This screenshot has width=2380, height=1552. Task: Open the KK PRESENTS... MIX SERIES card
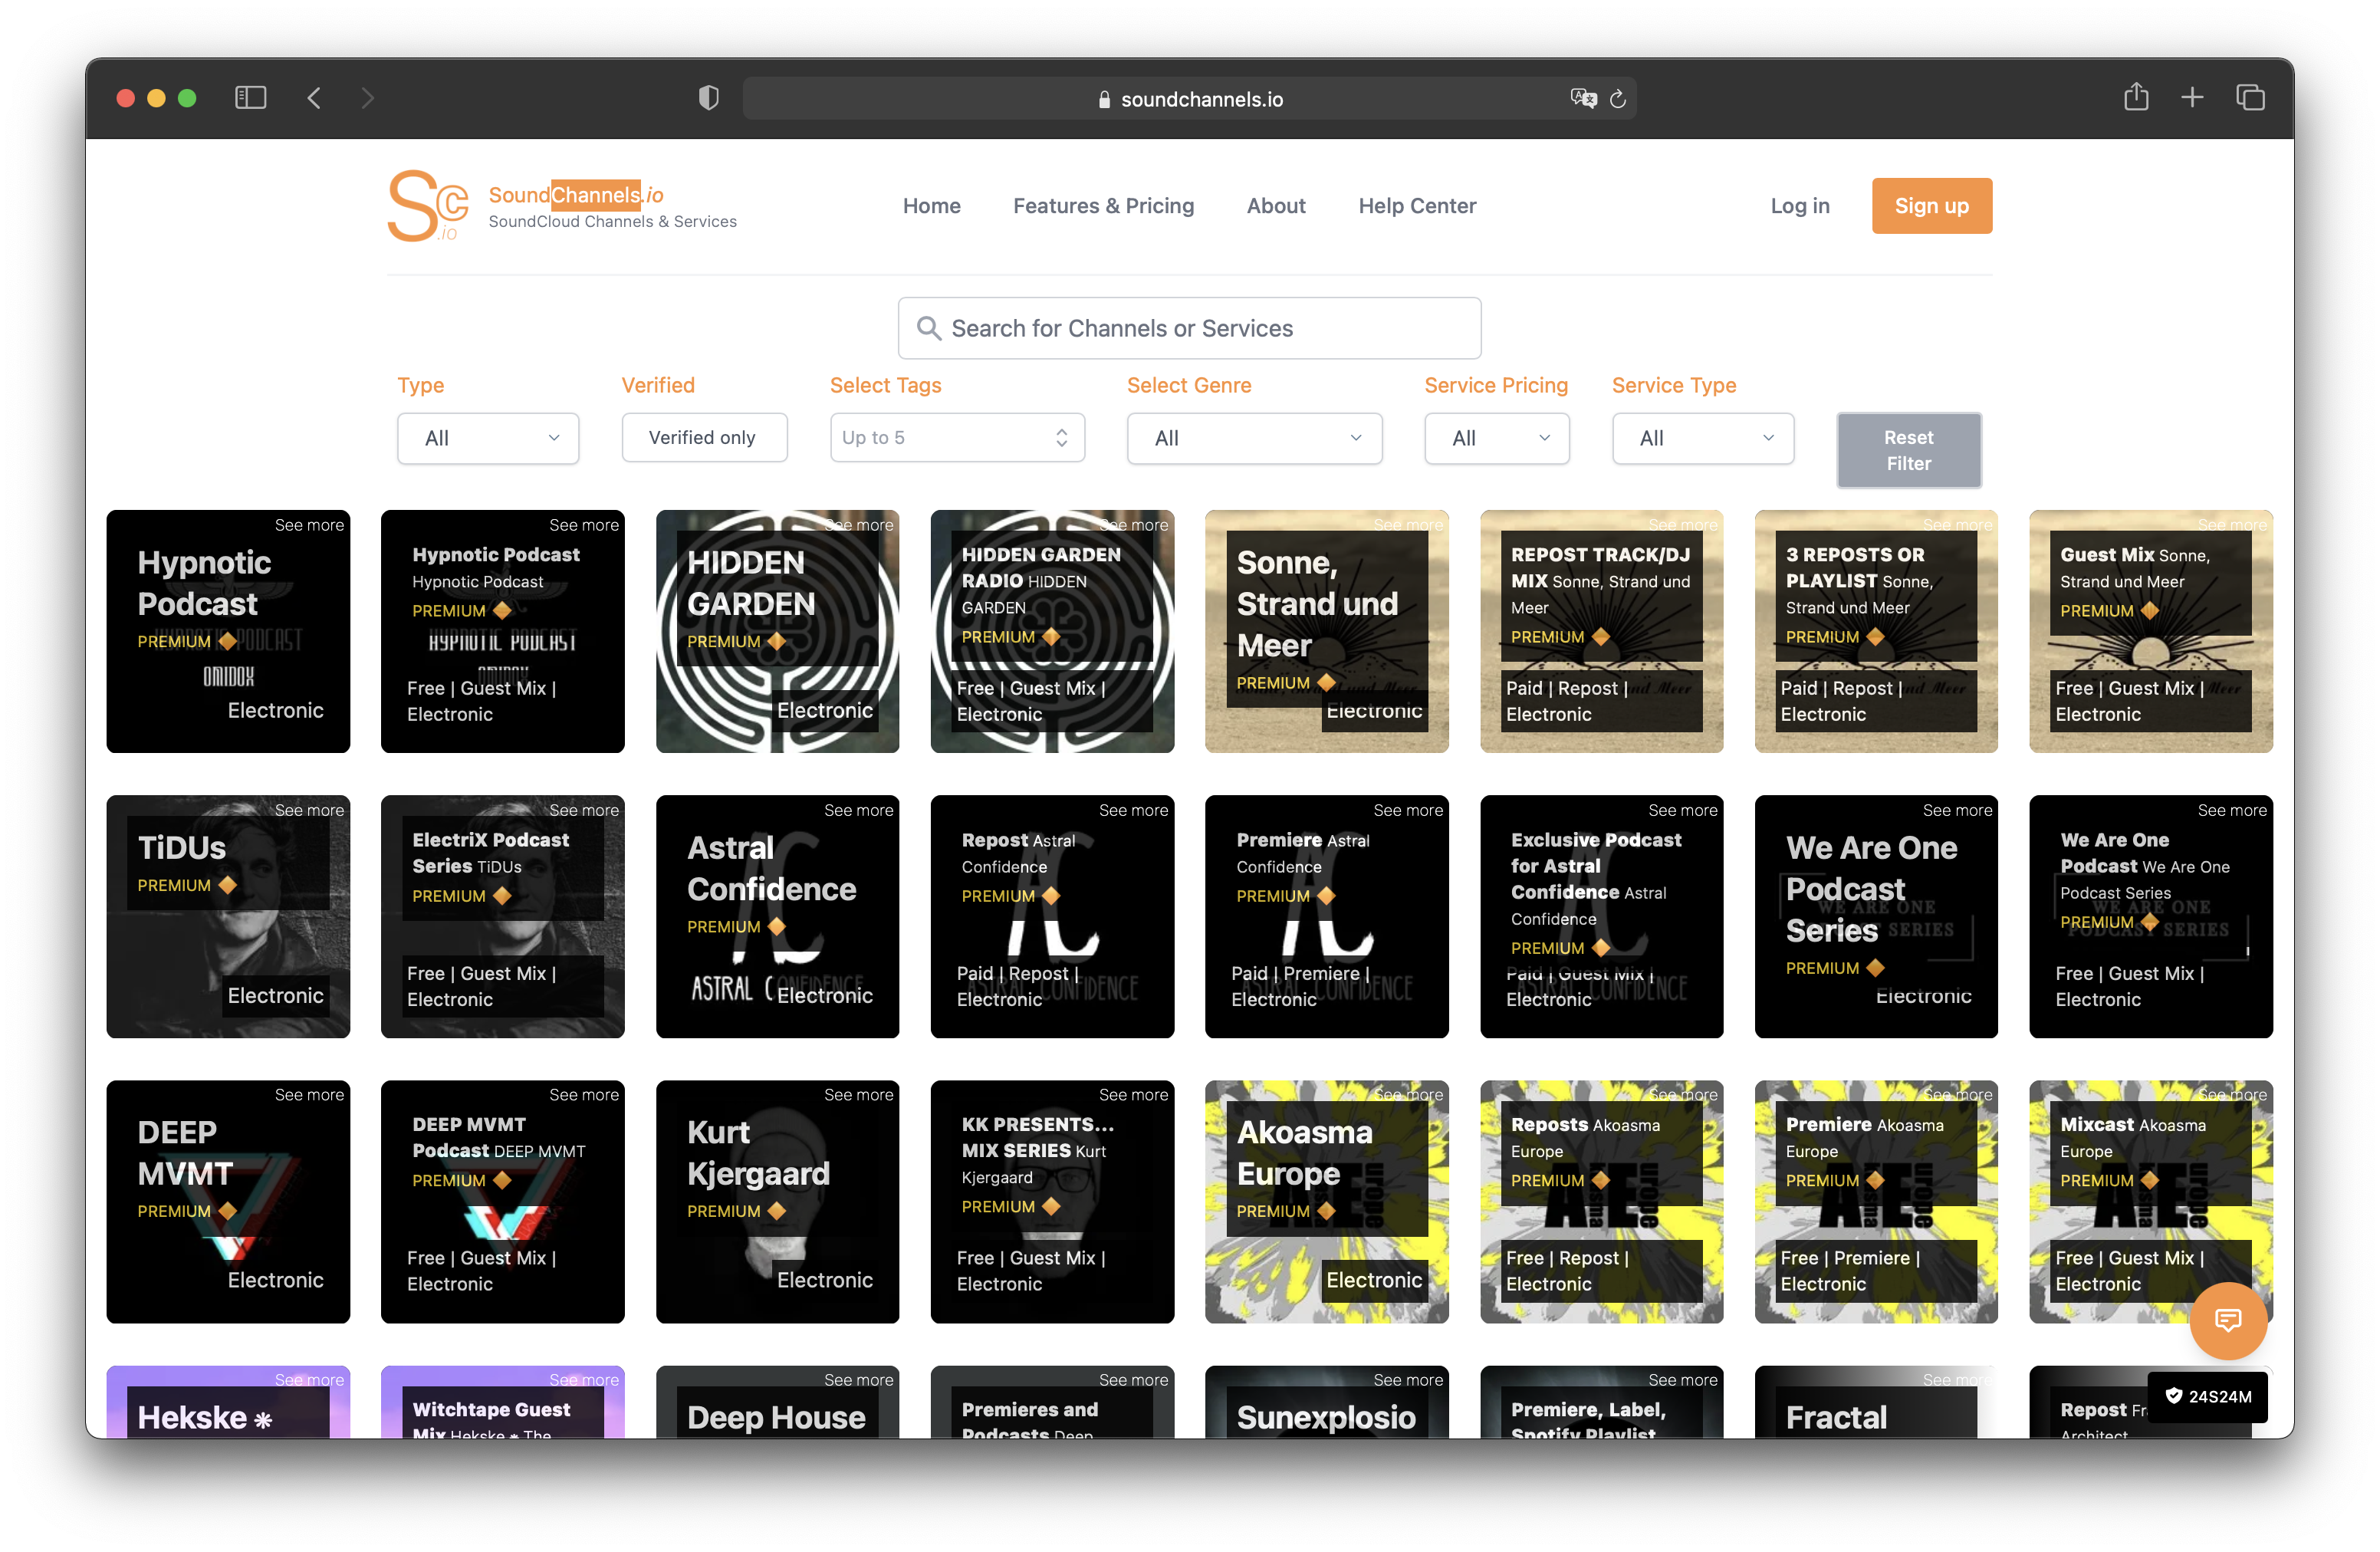(1052, 1201)
